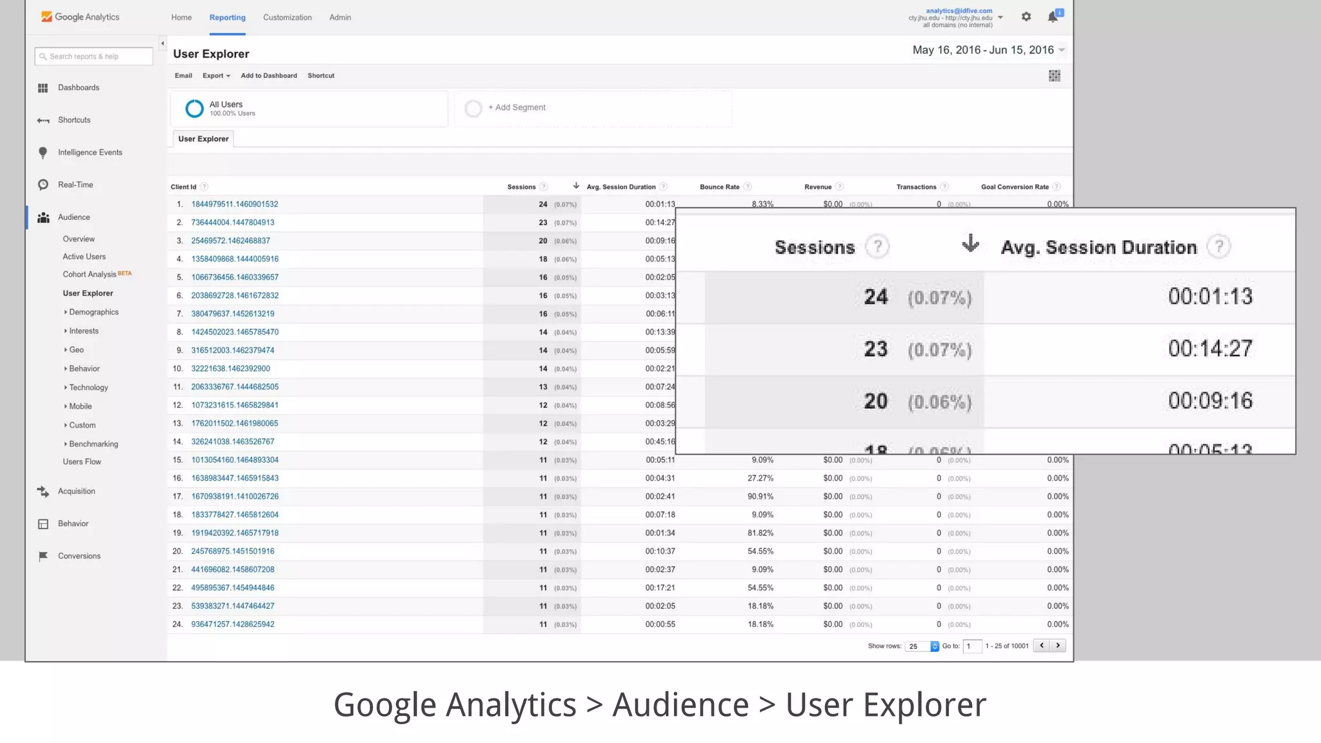Focus the Search reports & help field
Screen dimensions: 1321x743
click(94, 57)
